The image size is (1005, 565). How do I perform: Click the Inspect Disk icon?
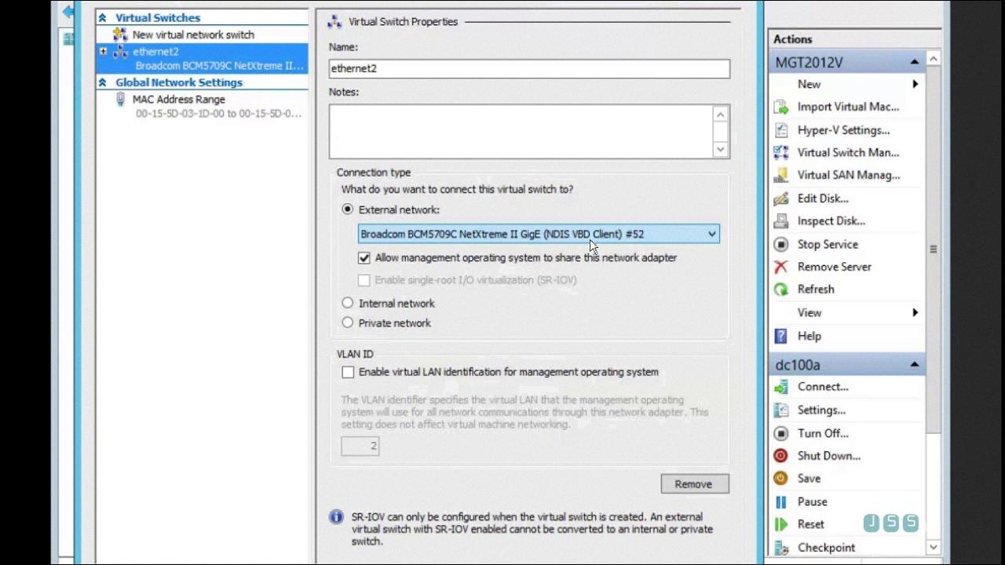point(780,221)
